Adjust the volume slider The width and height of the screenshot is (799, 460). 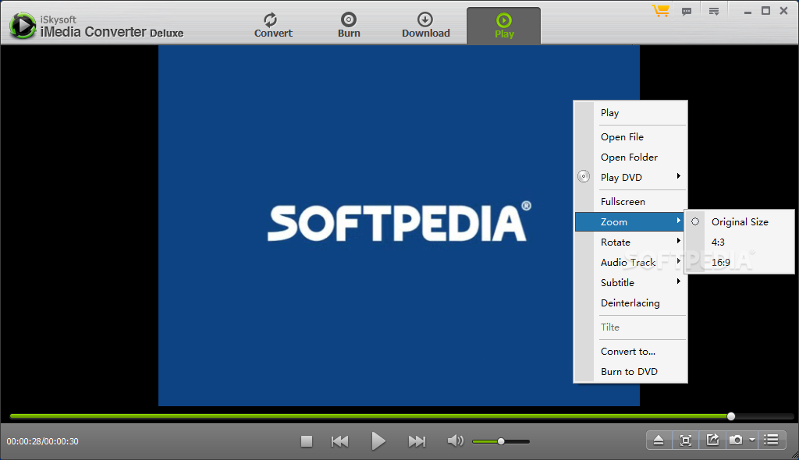pyautogui.click(x=501, y=441)
